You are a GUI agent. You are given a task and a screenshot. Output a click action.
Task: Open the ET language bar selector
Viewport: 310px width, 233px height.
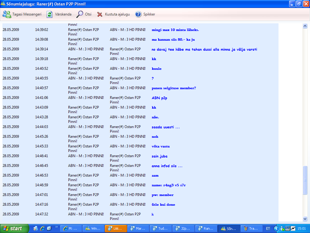click(x=268, y=228)
